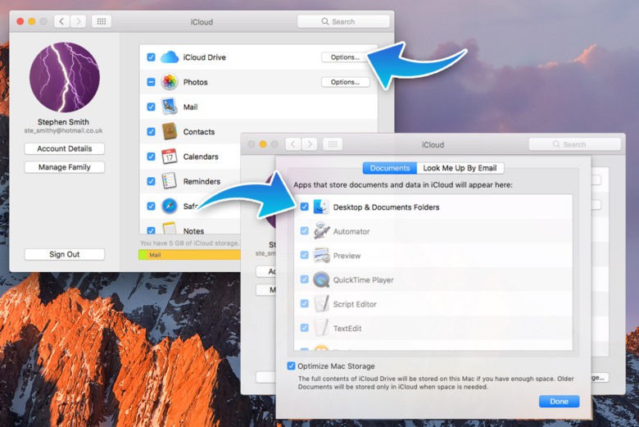Switch to Look Me Up By Email tab
The height and width of the screenshot is (427, 639).
pos(460,168)
